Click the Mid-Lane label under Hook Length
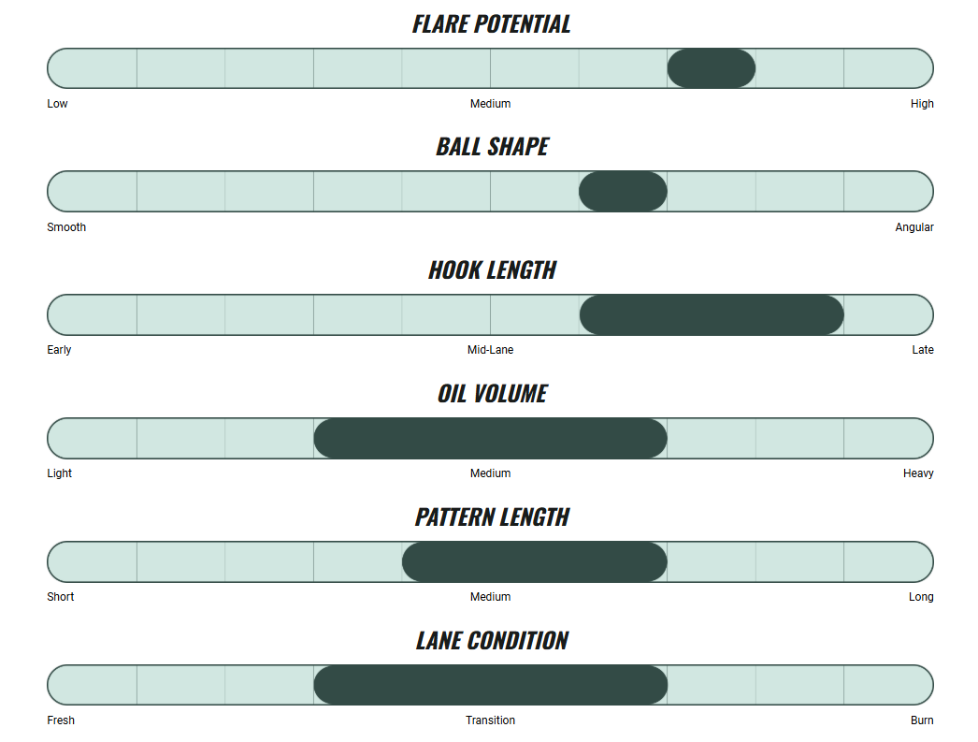 tap(490, 350)
